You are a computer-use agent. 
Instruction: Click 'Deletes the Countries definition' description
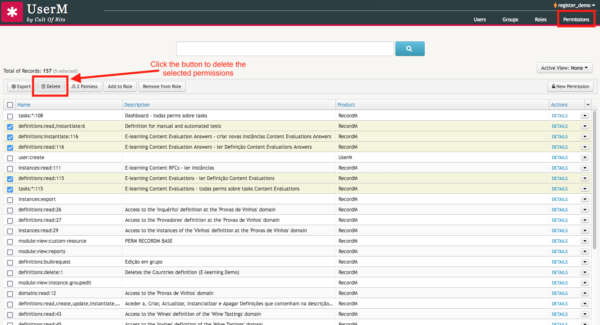(182, 272)
